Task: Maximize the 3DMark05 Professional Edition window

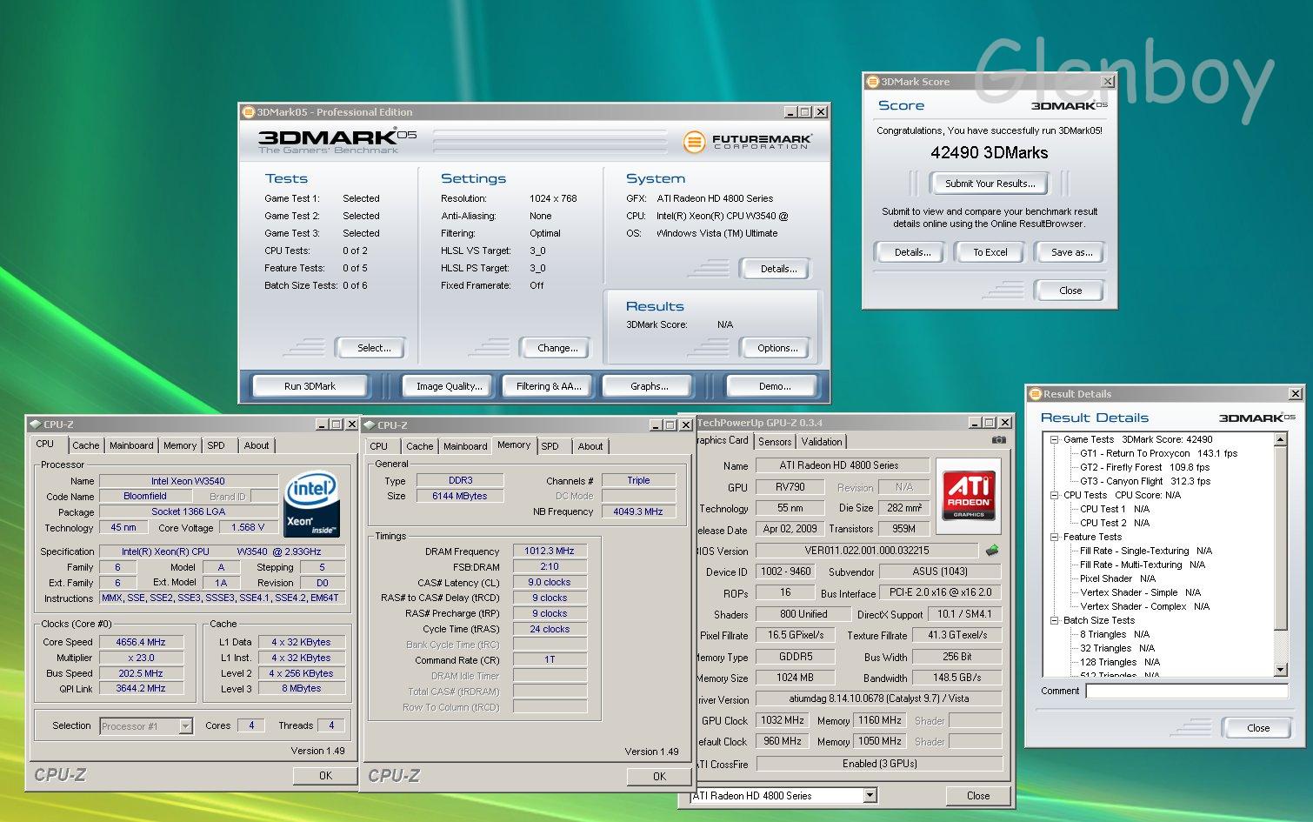Action: [805, 112]
